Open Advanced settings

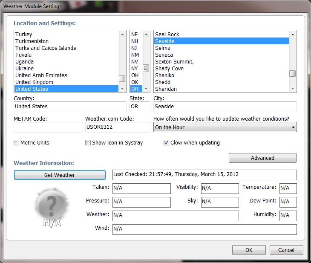262,158
